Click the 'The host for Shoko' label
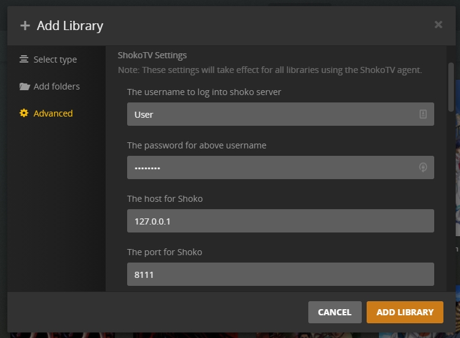Image resolution: width=460 pixels, height=338 pixels. click(x=165, y=199)
